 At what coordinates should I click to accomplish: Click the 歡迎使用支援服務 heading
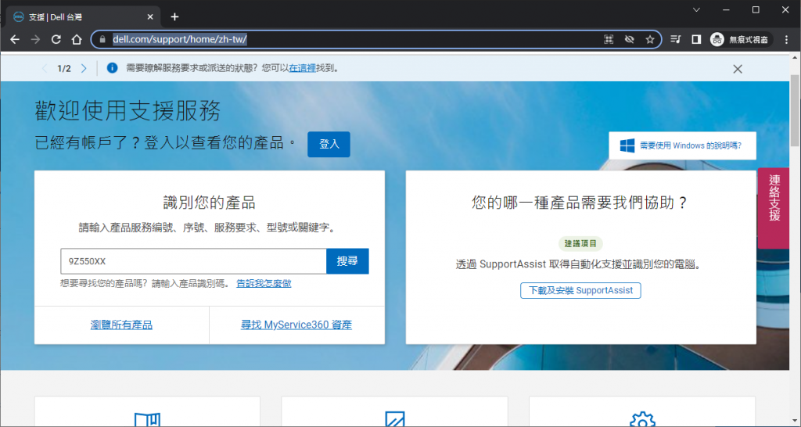coord(128,111)
